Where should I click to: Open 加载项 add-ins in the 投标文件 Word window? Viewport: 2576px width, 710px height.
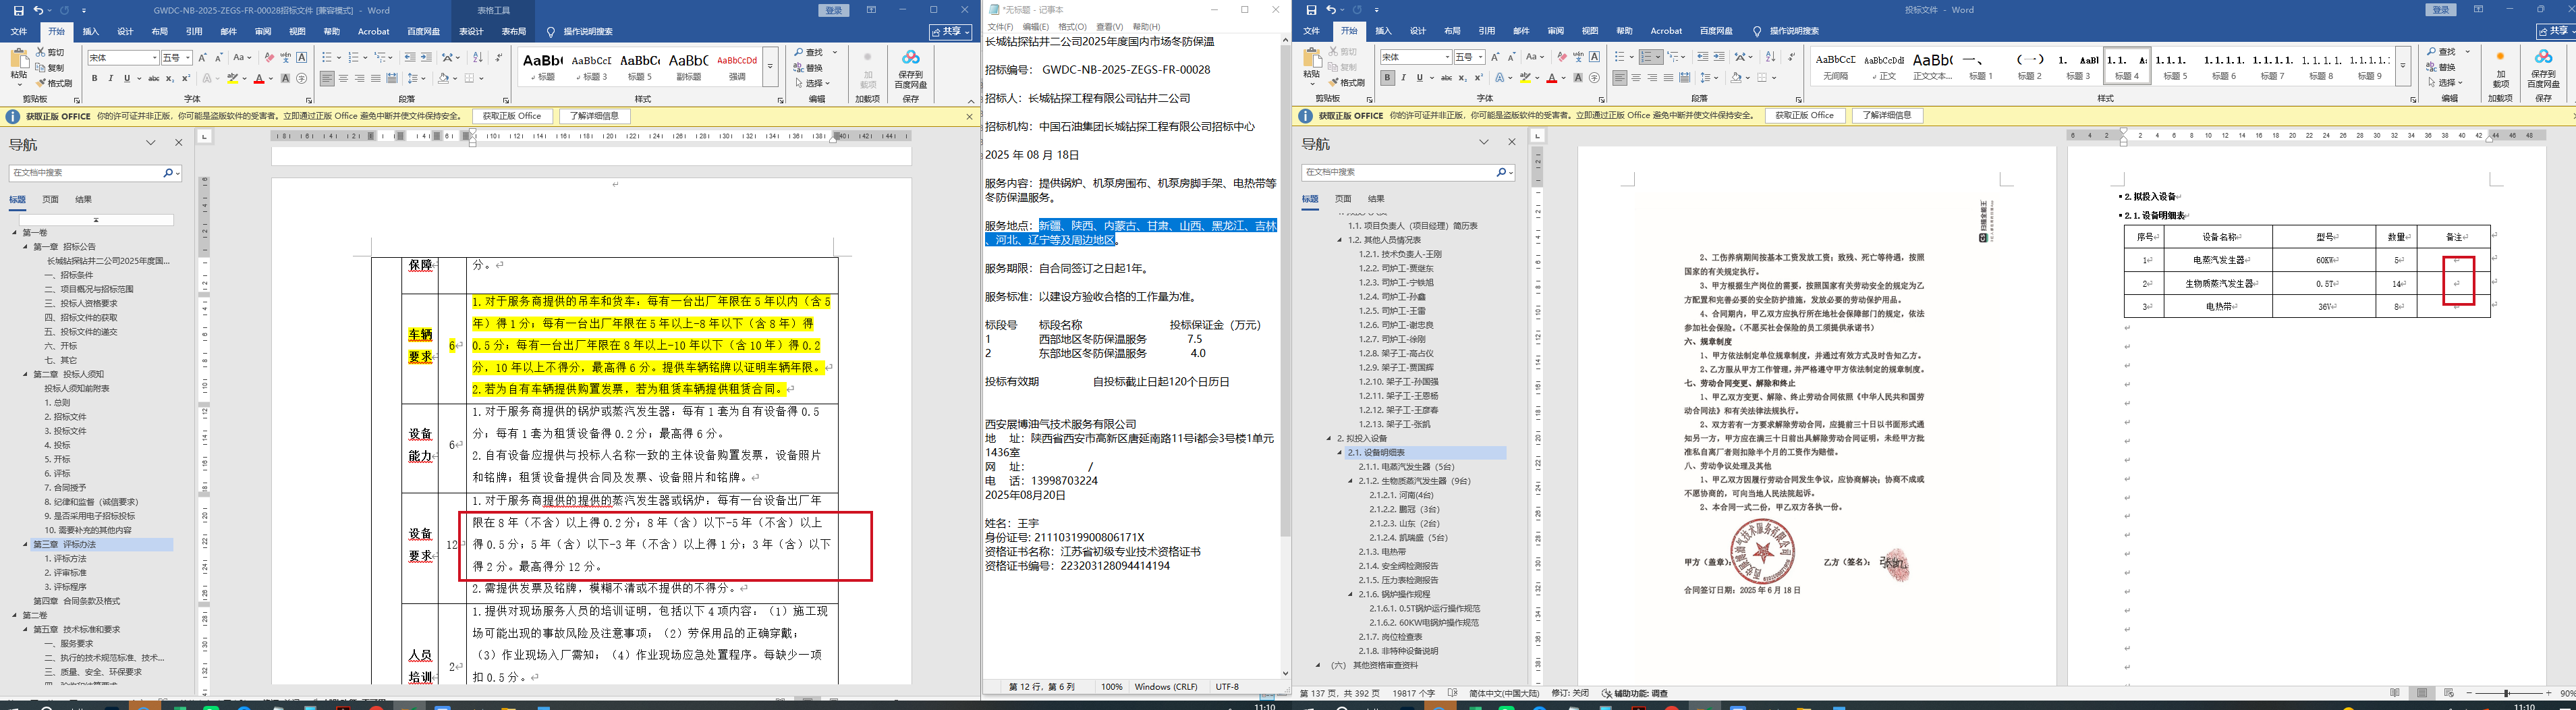point(2500,69)
